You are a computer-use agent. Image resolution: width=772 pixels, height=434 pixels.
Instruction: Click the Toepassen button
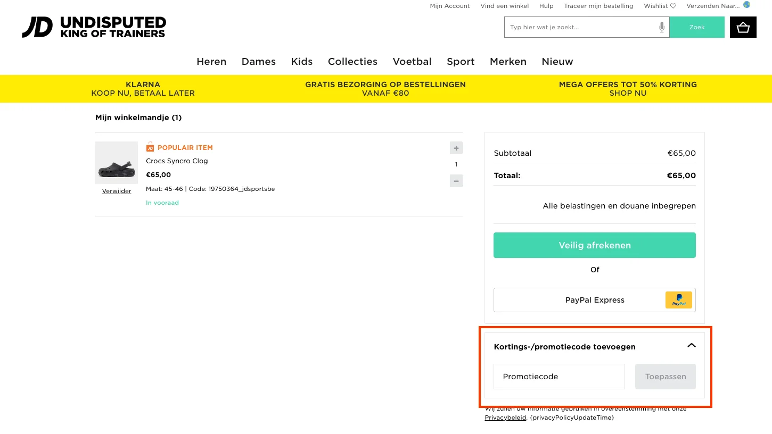pos(666,377)
